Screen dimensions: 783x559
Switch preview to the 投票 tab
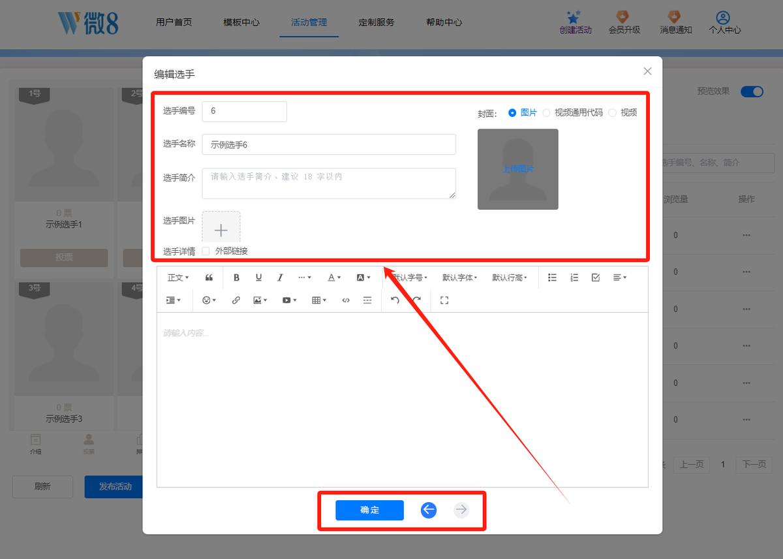pos(89,444)
